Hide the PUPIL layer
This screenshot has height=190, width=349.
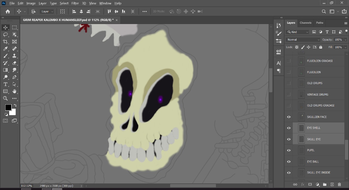point(289,150)
